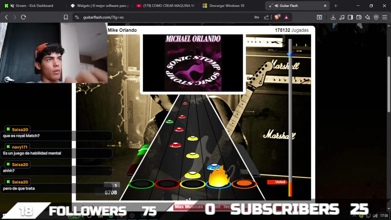Viewport: 391px width, 220px height.
Task: Open the browser downloads panel
Action: click(333, 17)
